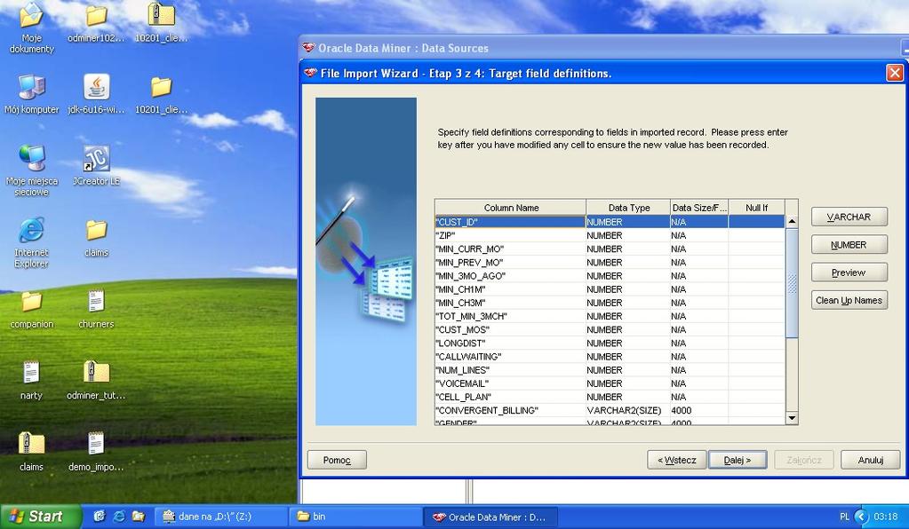Click the Null If column header

click(756, 208)
